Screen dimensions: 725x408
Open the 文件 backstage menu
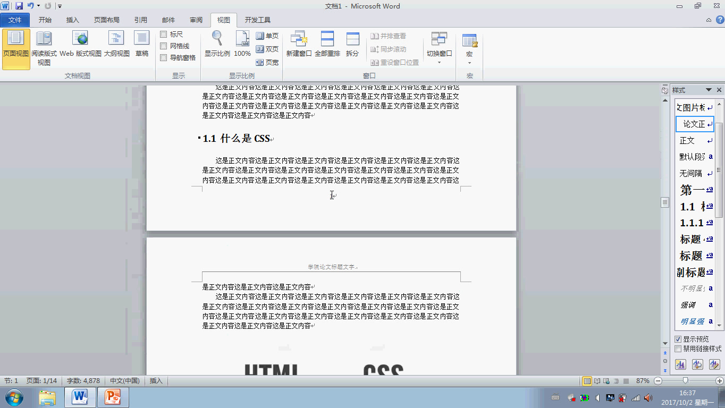click(15, 20)
